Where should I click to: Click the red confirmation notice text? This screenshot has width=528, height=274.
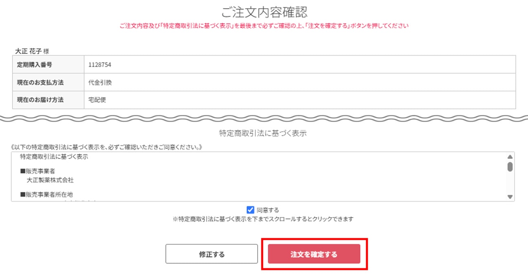click(264, 26)
